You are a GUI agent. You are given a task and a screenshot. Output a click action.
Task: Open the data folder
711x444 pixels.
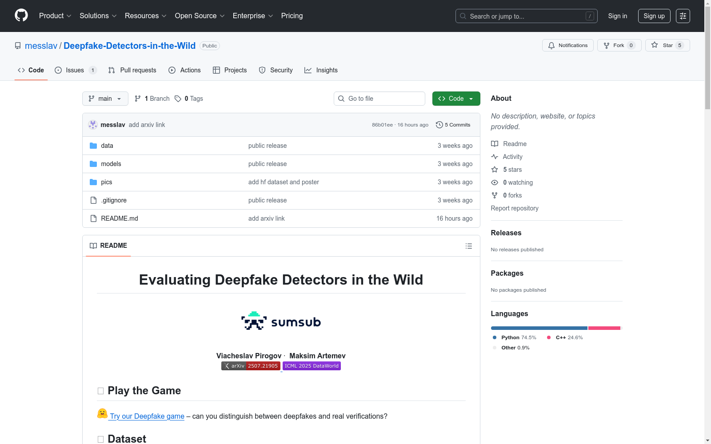[x=107, y=146]
